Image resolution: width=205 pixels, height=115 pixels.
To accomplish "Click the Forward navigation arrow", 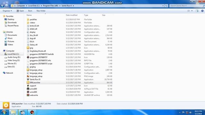I will point(6,6).
